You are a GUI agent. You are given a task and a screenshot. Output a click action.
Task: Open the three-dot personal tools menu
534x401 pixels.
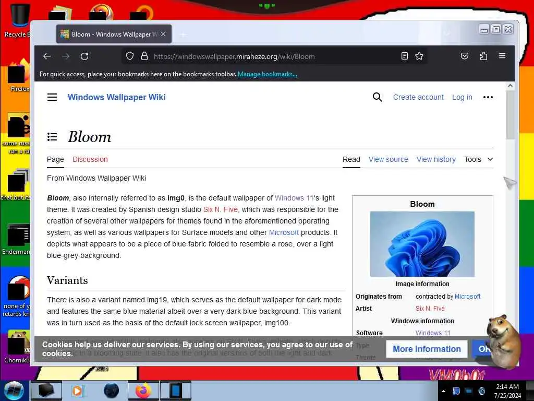(x=488, y=97)
